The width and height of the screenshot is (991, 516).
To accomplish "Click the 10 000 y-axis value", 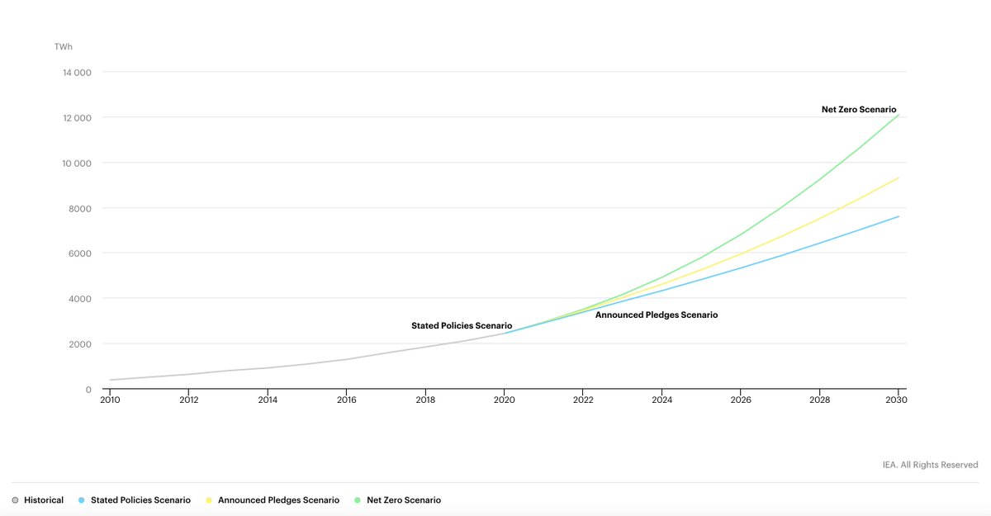I will tap(77, 163).
